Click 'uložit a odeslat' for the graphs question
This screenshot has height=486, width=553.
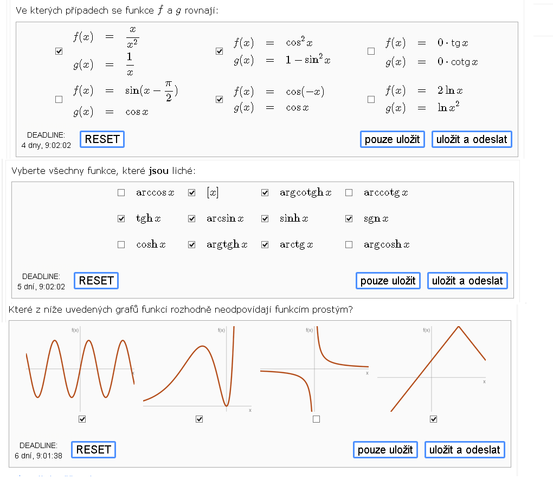click(x=465, y=450)
